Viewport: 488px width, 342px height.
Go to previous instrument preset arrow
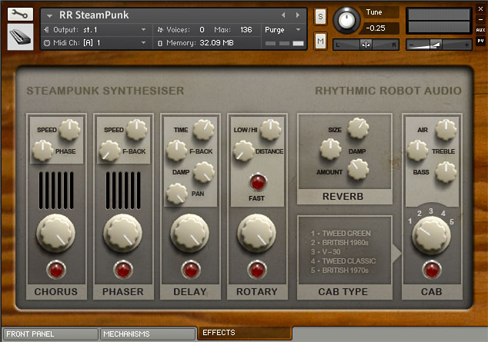pyautogui.click(x=283, y=15)
